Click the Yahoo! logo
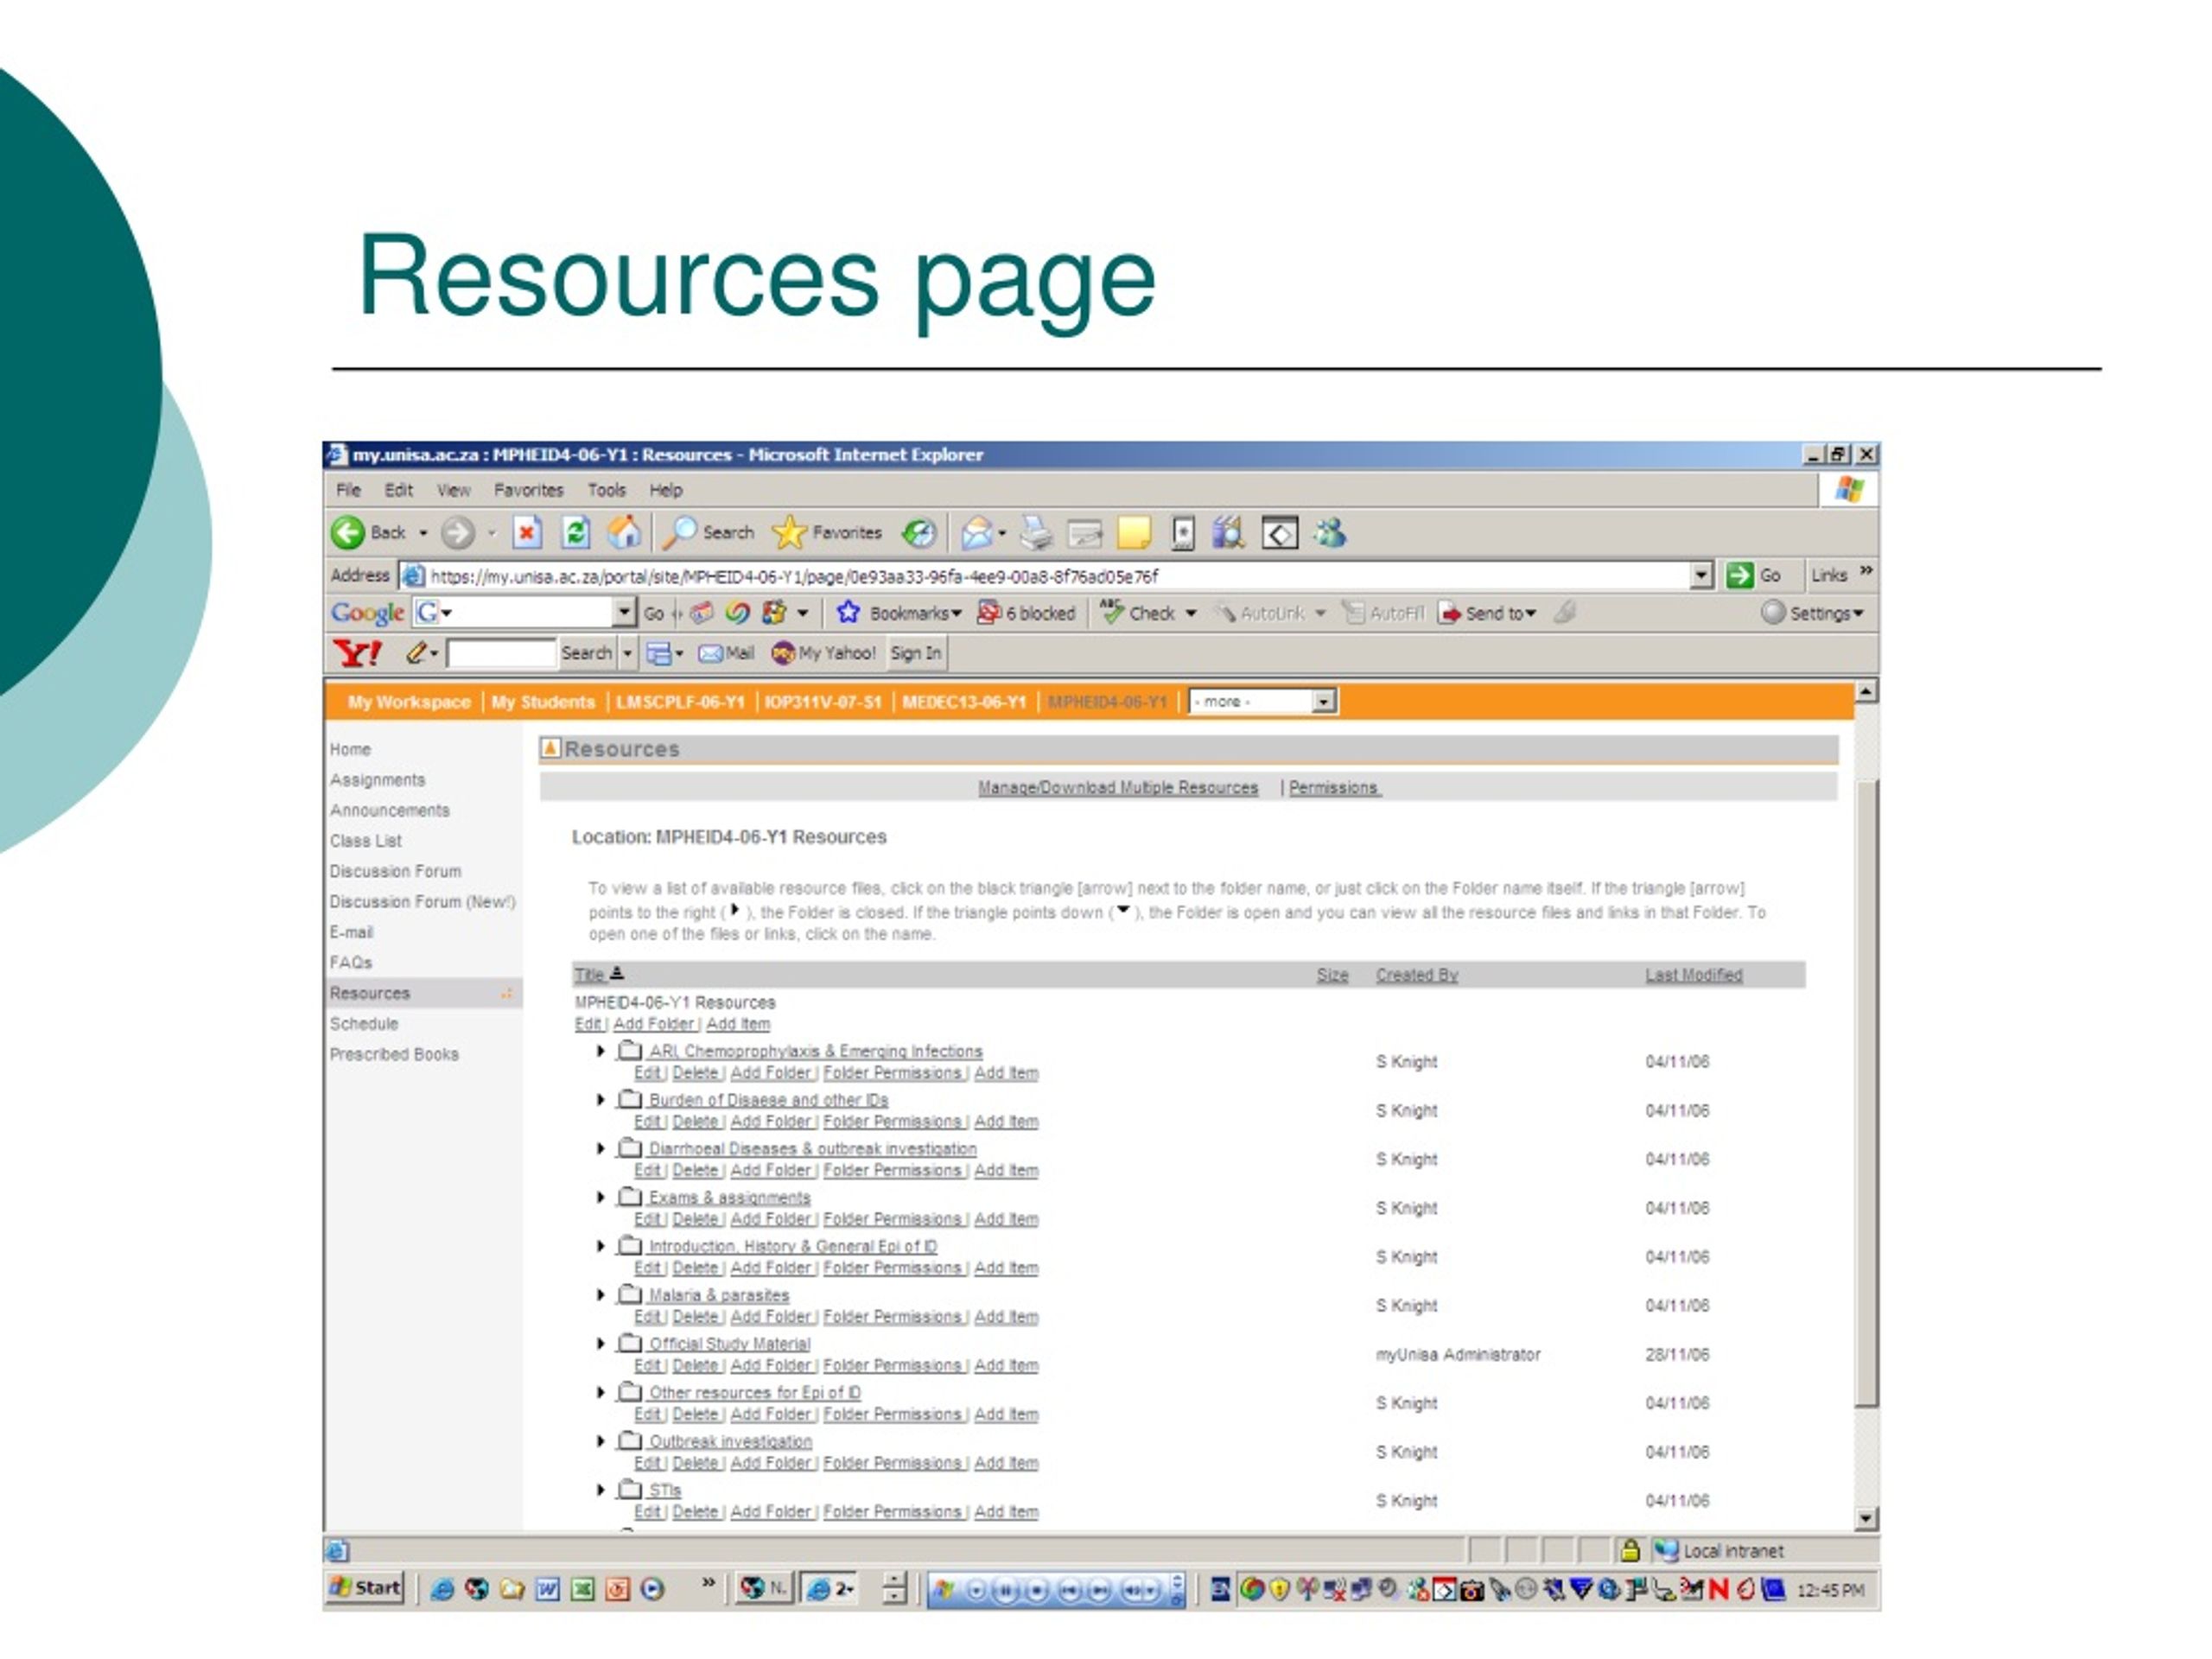Screen dimensions: 2212x1659 [x=357, y=653]
